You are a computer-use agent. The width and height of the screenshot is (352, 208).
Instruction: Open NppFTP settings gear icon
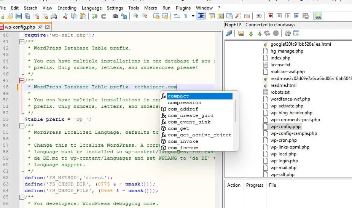point(288,34)
